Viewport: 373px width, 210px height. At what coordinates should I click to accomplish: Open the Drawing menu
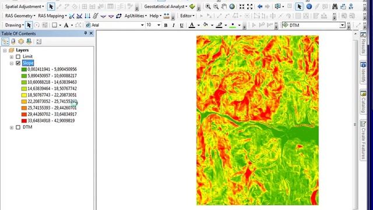point(15,25)
